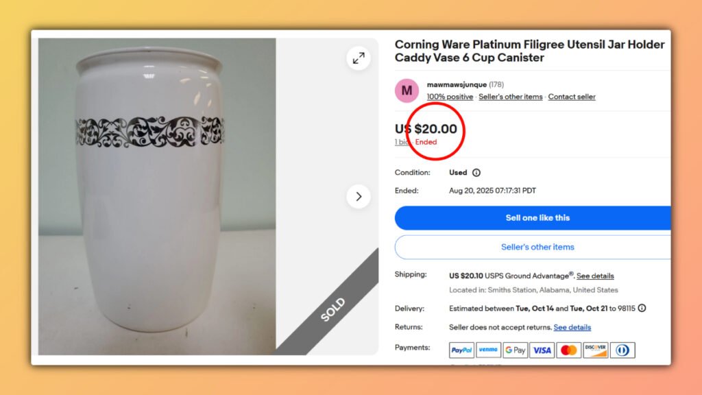Screen dimensions: 702x395
Task: Click the Sell one like this button
Action: [537, 217]
